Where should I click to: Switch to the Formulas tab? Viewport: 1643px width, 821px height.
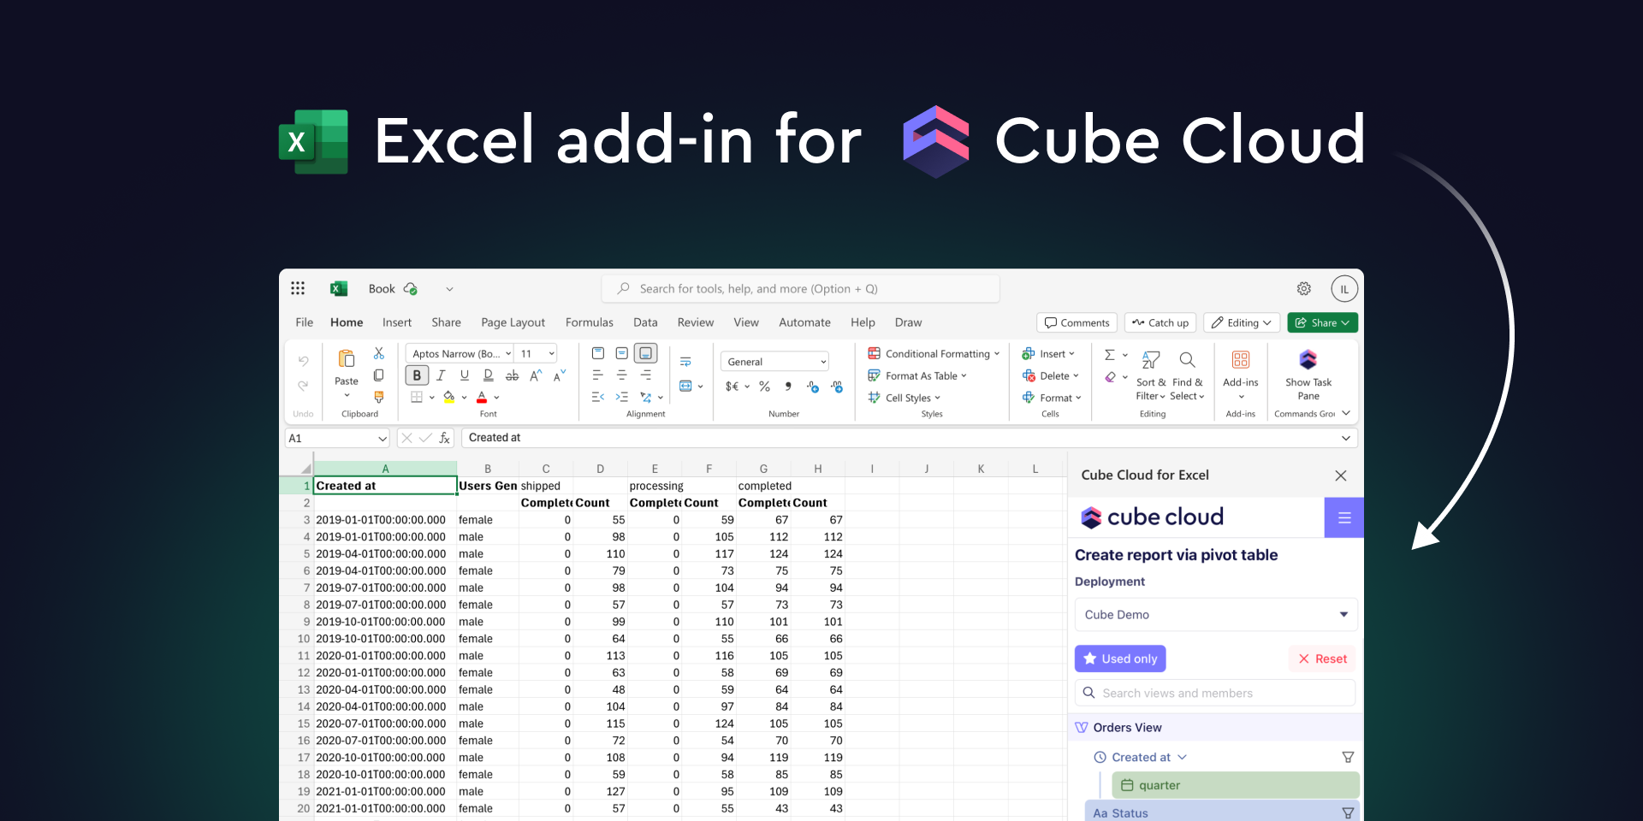coord(590,322)
